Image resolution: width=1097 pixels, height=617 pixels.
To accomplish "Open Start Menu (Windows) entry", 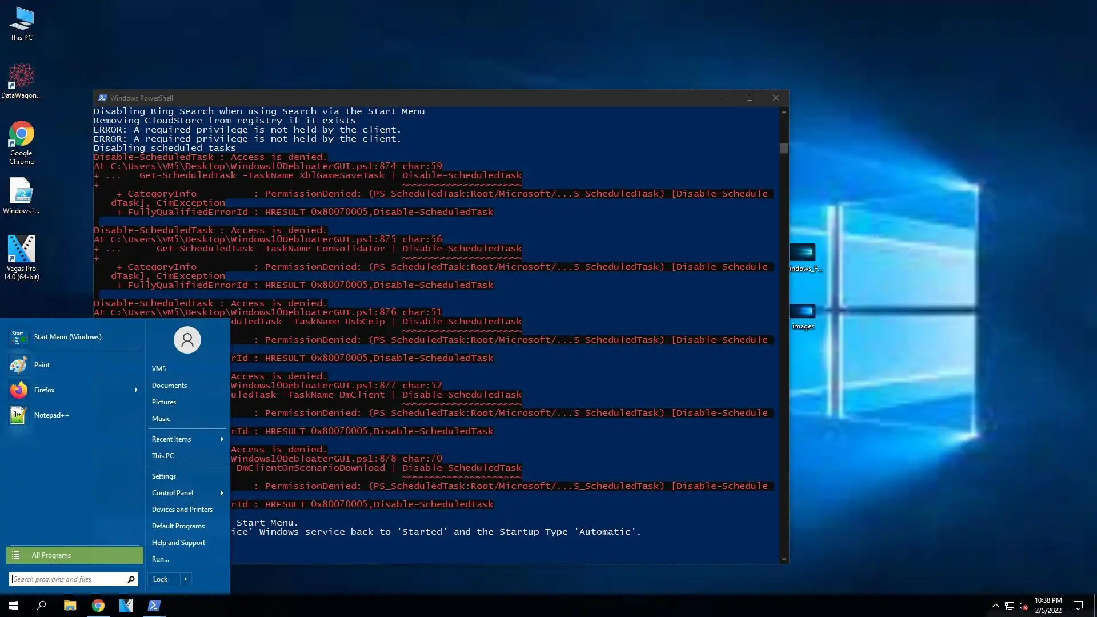I will tap(67, 337).
